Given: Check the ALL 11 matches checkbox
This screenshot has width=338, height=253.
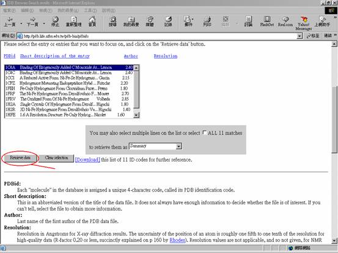Looking at the screenshot, I should click(x=205, y=133).
